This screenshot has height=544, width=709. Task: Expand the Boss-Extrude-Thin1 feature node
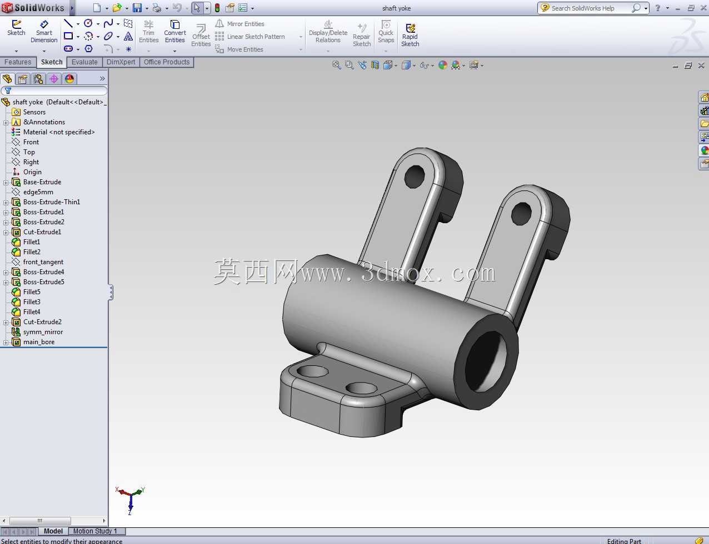6,202
